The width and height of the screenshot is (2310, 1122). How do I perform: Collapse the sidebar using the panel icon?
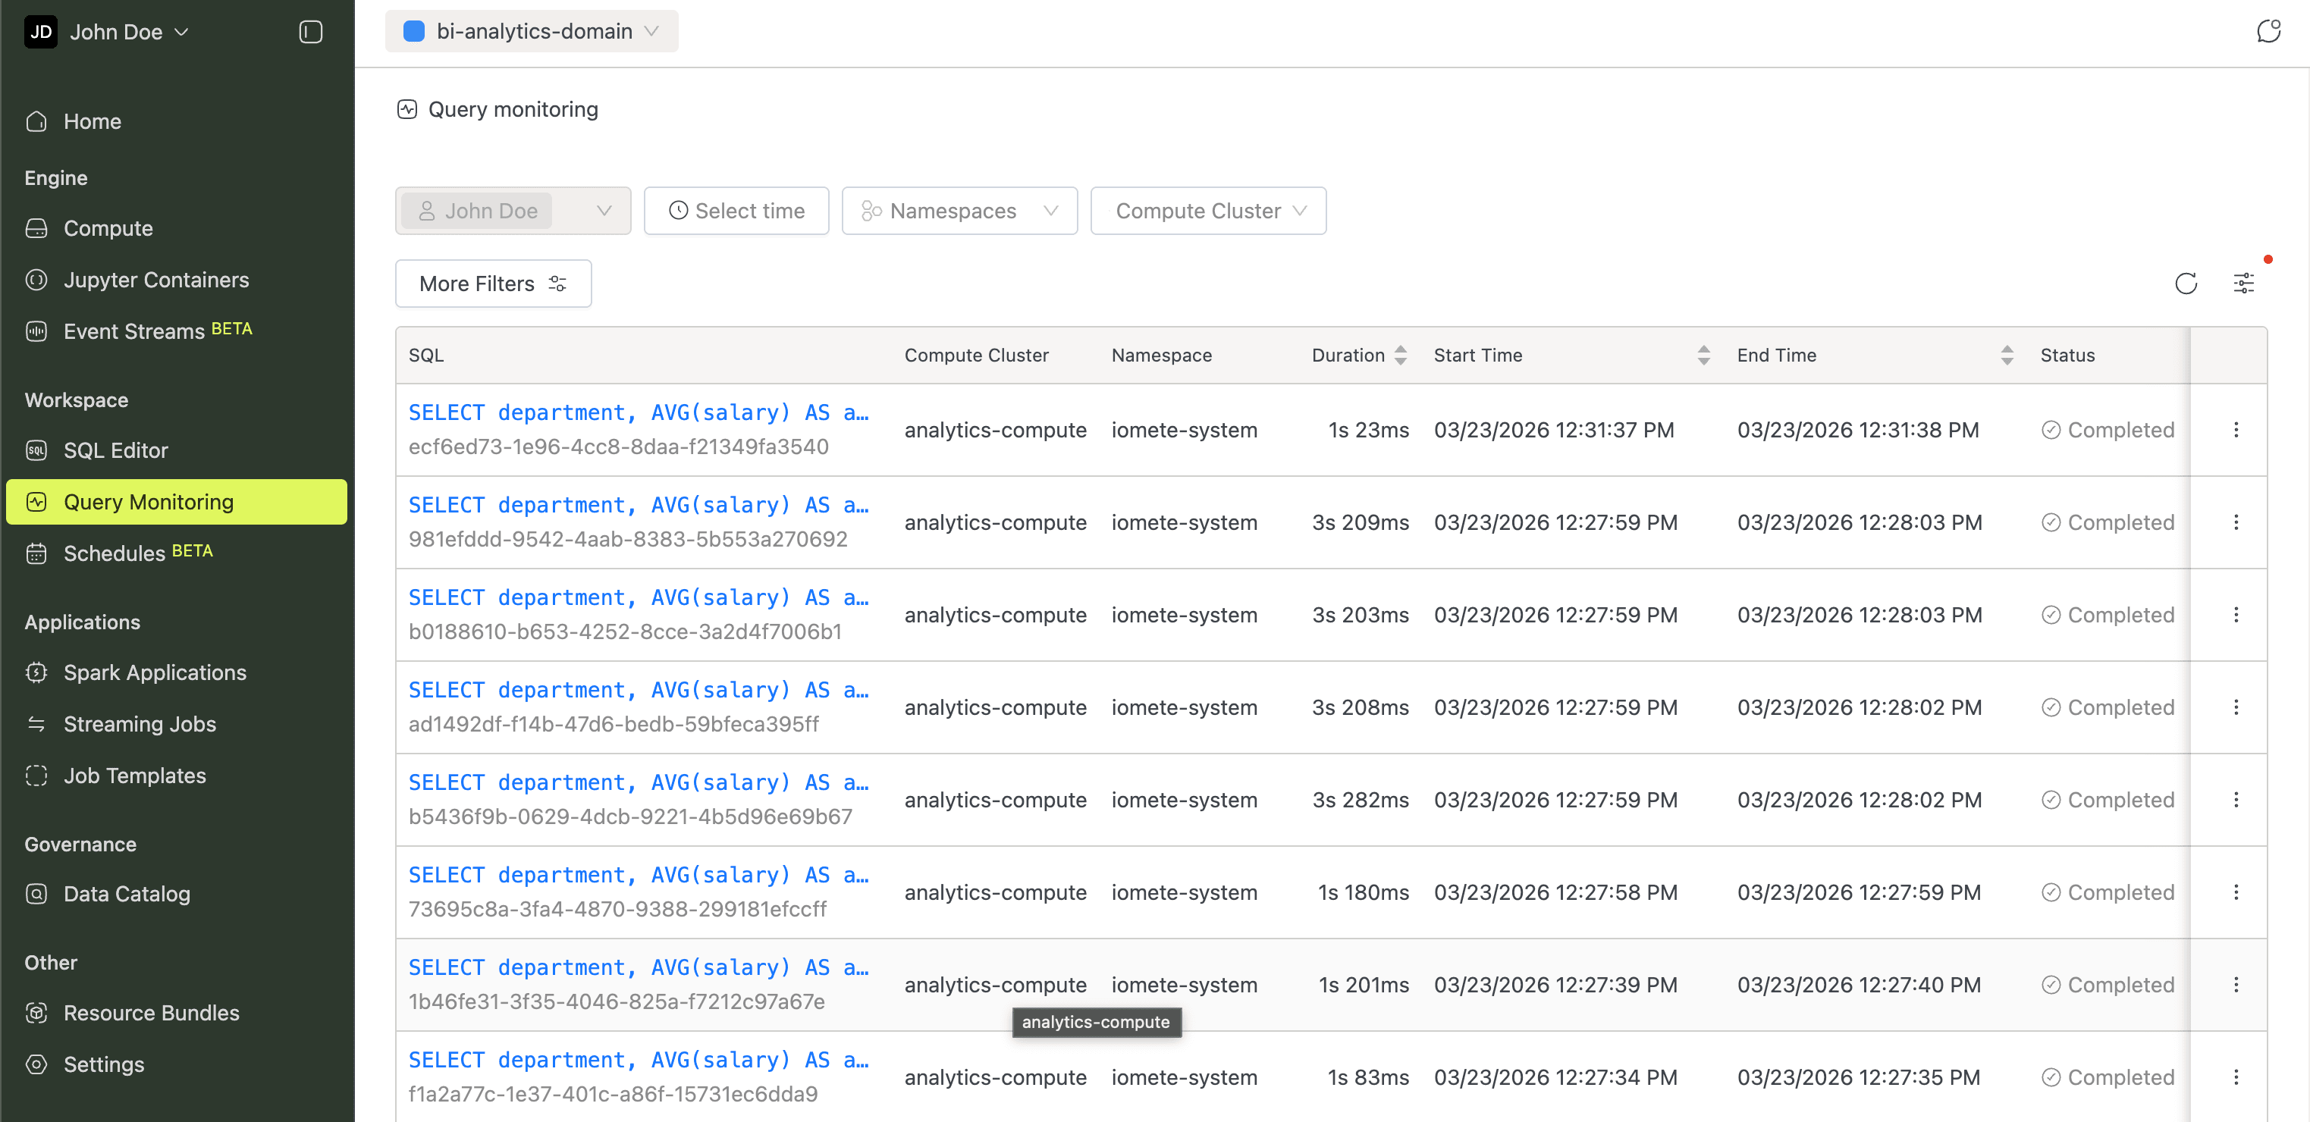pyautogui.click(x=310, y=31)
